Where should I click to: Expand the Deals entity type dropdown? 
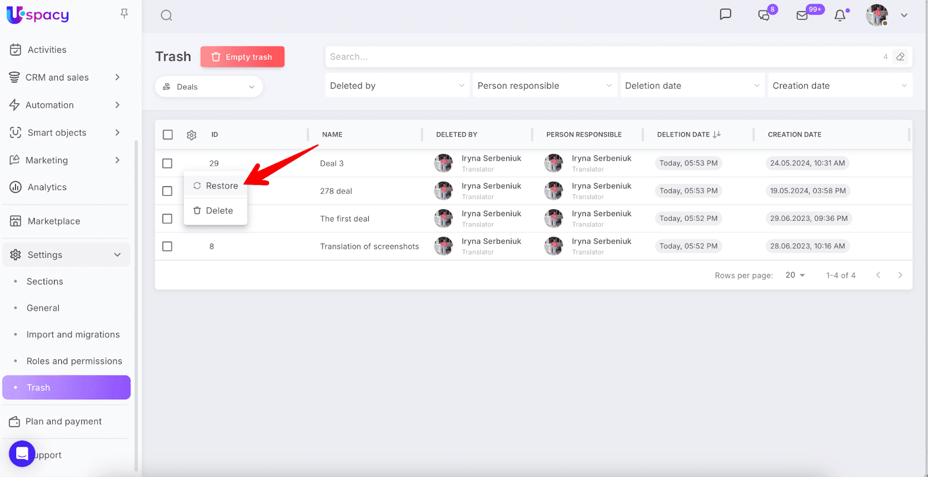209,87
